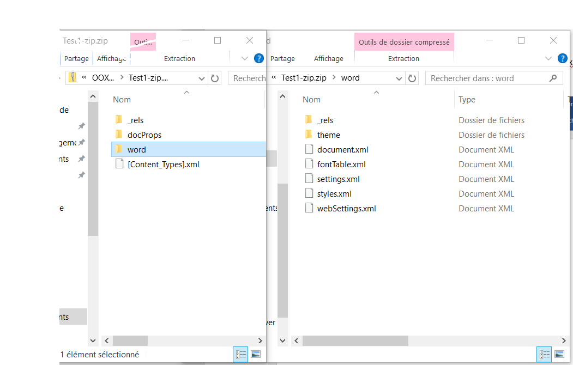This screenshot has height=365, width=573.
Task: Collapse the ribbon with the chevron arrow
Action: pyautogui.click(x=548, y=58)
